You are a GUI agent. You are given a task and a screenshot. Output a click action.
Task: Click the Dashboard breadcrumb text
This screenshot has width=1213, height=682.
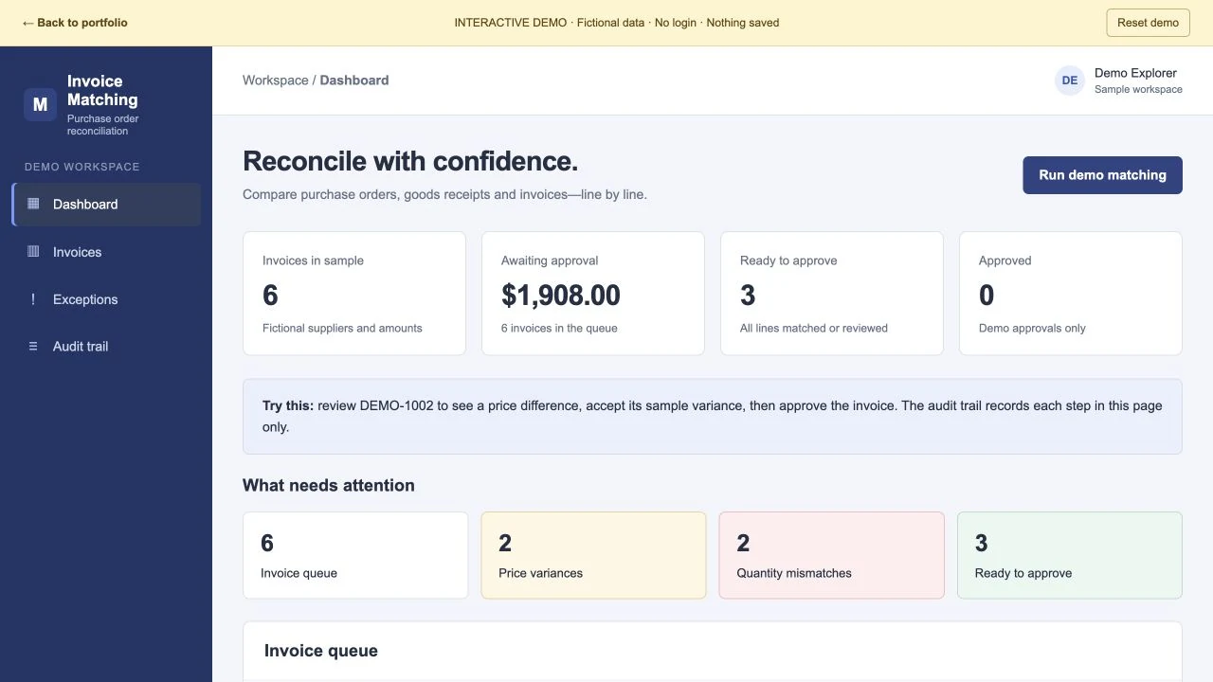354,81
